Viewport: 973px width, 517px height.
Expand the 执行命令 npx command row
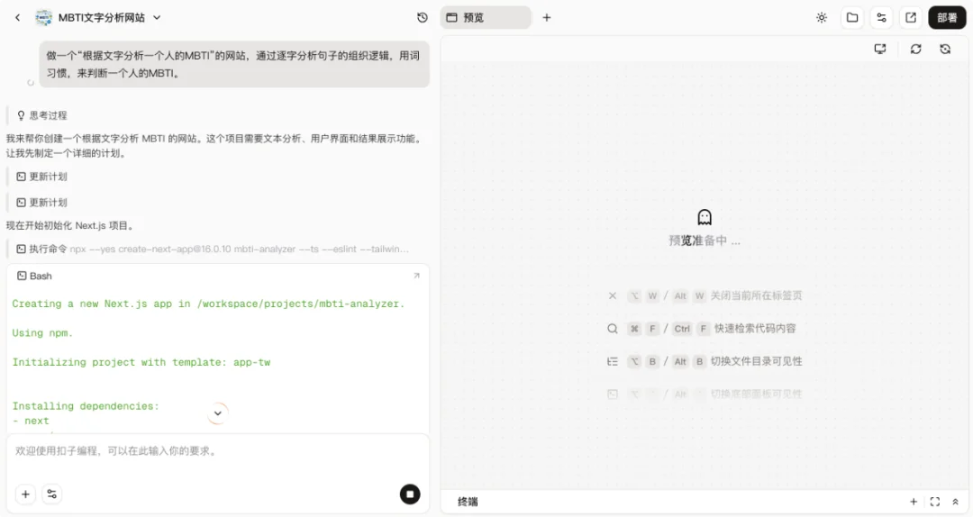(213, 249)
